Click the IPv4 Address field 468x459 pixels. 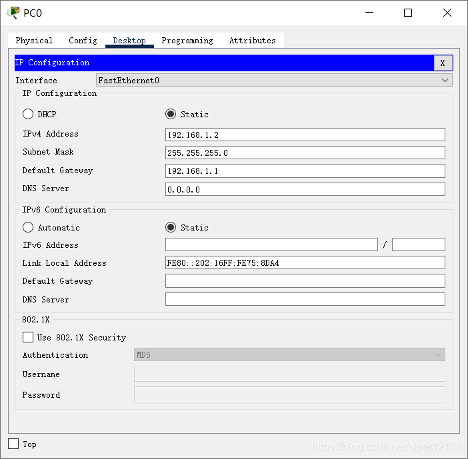[x=305, y=135]
